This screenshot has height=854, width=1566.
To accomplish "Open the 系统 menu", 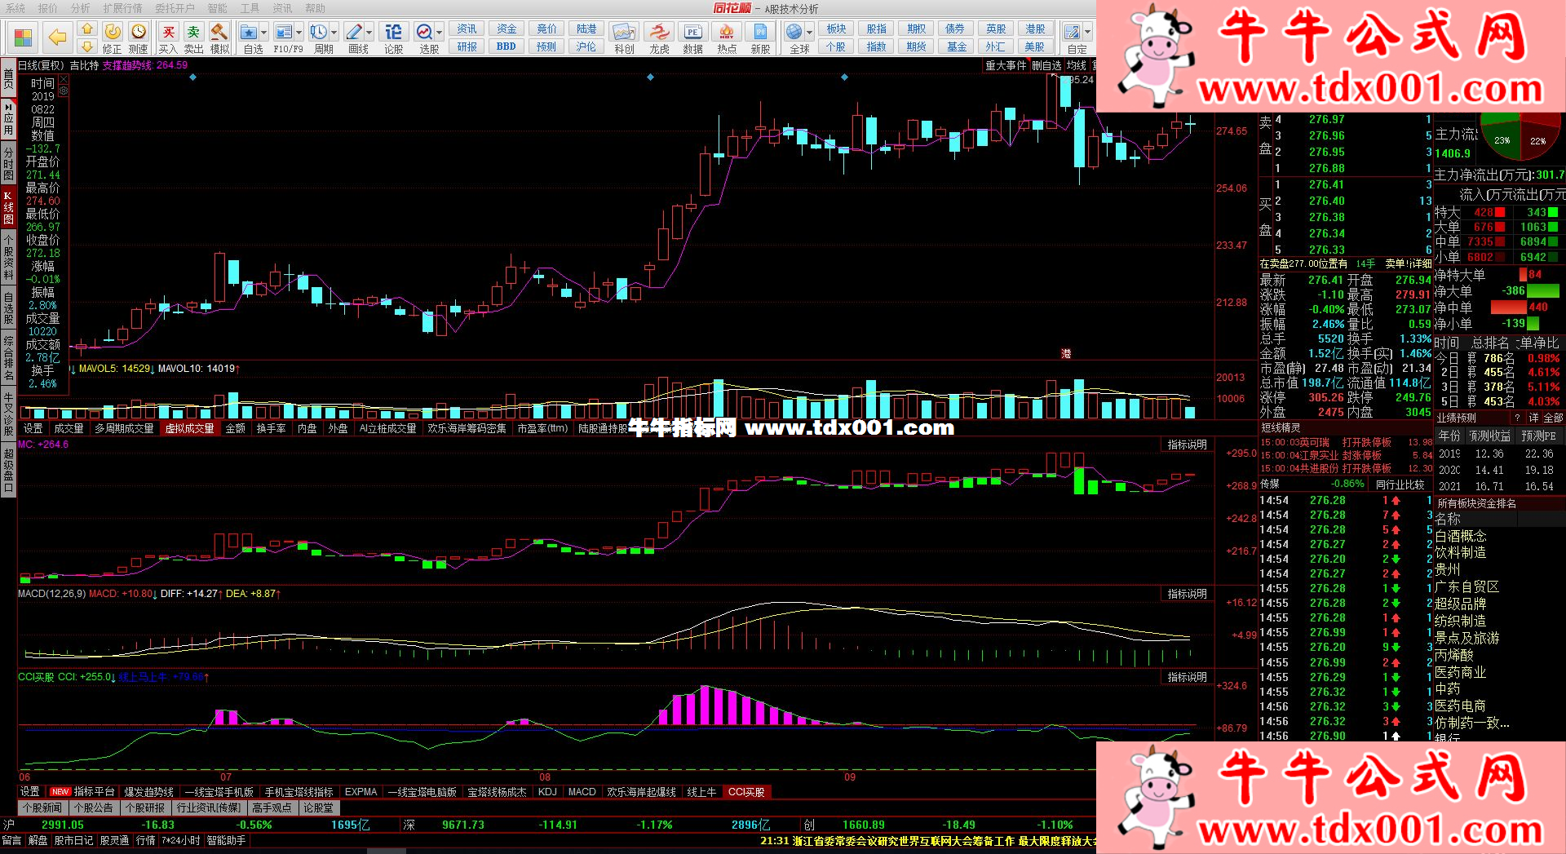I will (15, 8).
